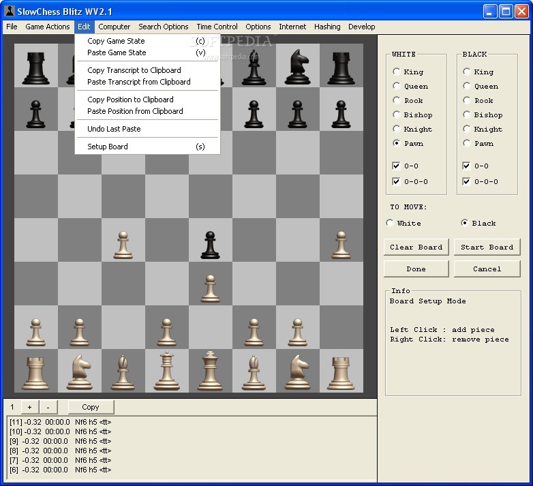The image size is (533, 486).
Task: Open the Internet menu
Action: pos(292,27)
